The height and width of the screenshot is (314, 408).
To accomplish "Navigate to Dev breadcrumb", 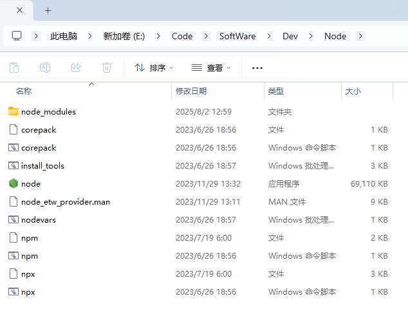I will coord(290,36).
